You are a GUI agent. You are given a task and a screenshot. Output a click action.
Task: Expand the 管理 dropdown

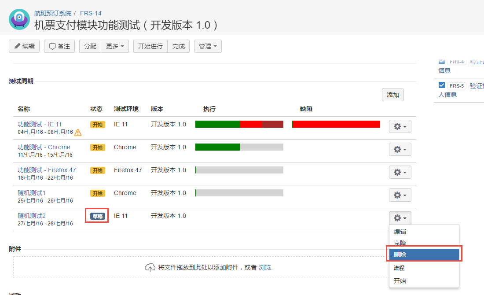(208, 46)
